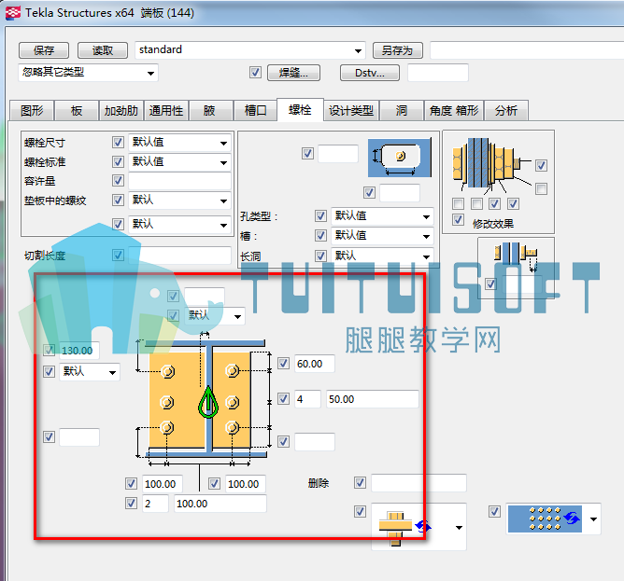624x581 pixels.
Task: Click the slotted hole dimension diagram
Action: click(400, 158)
